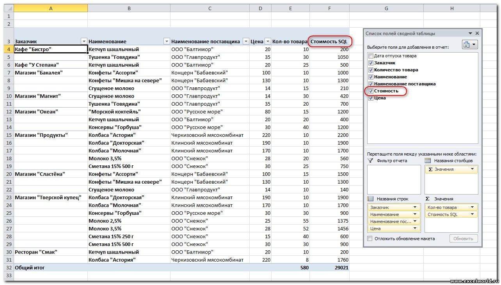Select cell 'Магазин "Сластёна"'
The width and height of the screenshot is (501, 285).
click(51, 174)
